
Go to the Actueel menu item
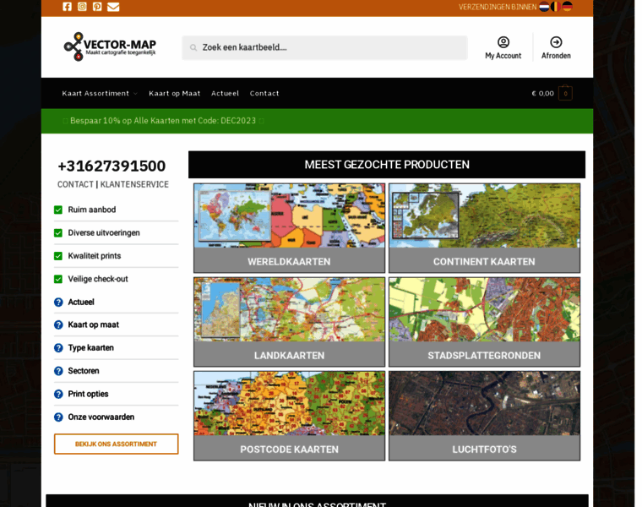click(x=225, y=94)
